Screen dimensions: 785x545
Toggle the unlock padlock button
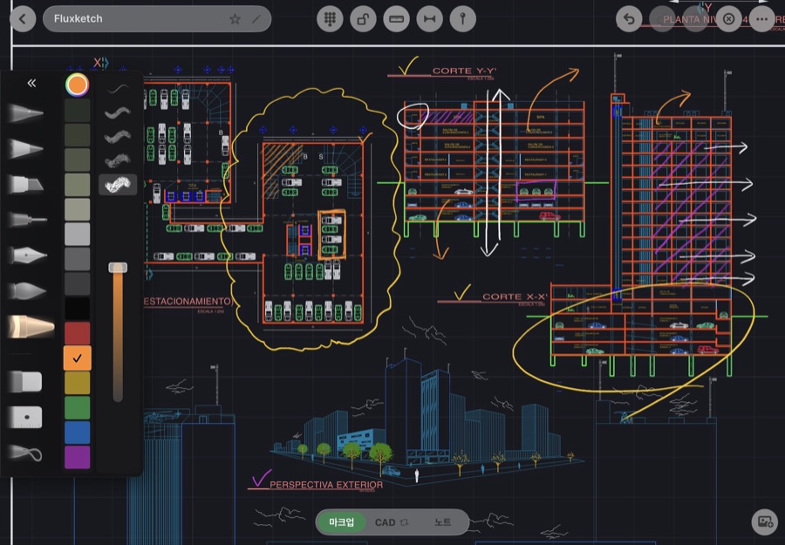coord(363,19)
